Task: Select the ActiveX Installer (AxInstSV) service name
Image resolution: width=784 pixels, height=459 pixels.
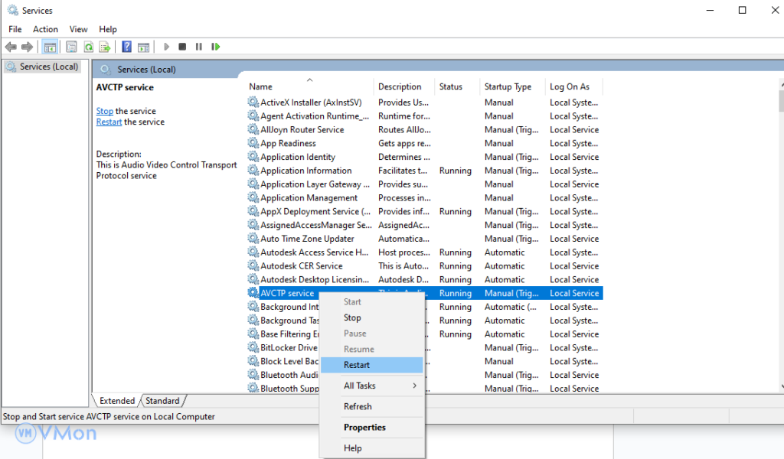Action: click(311, 103)
